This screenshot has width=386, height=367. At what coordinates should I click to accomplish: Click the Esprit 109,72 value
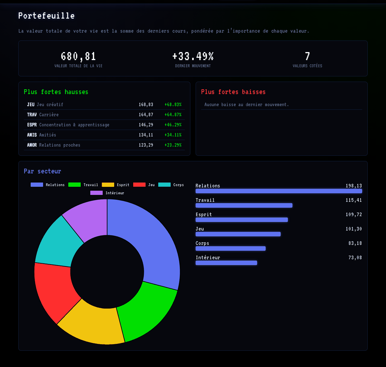354,214
